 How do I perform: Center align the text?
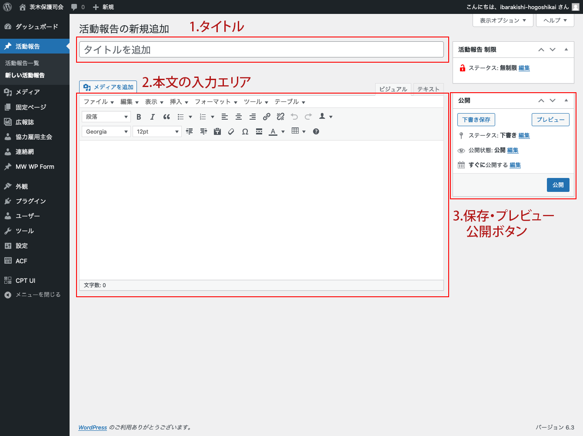[239, 117]
